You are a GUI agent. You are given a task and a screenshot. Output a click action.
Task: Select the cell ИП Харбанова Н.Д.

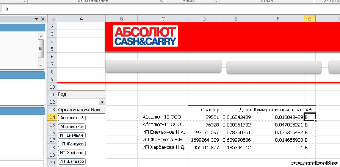(163, 148)
